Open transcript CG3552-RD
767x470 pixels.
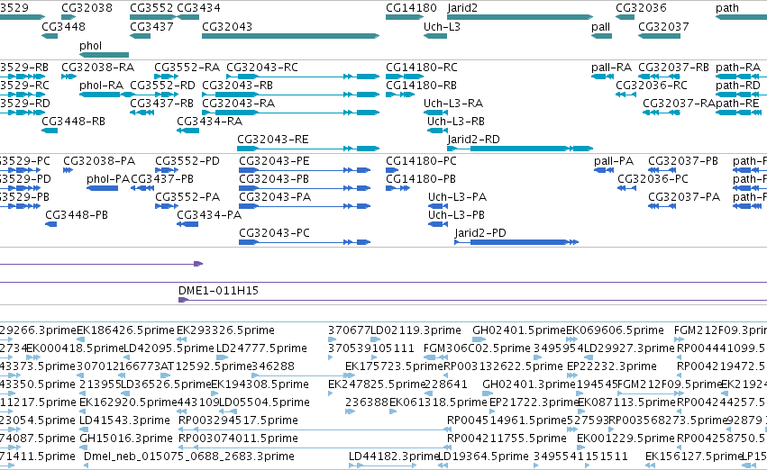(x=162, y=85)
